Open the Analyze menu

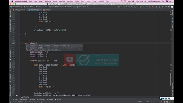62,1
